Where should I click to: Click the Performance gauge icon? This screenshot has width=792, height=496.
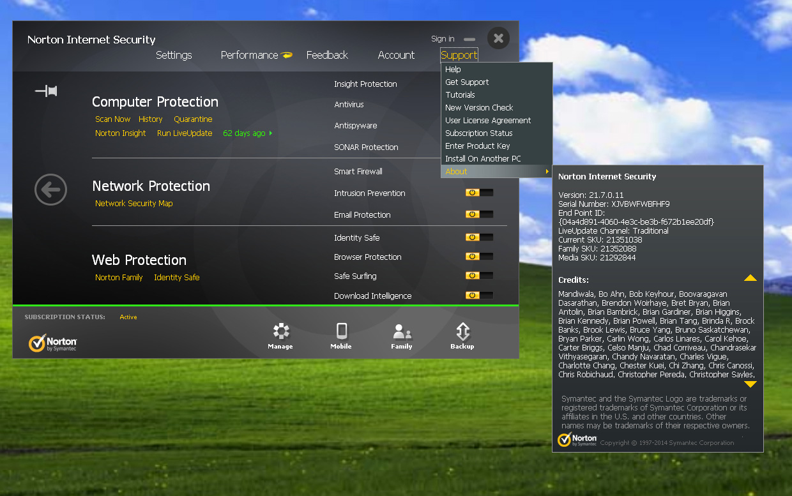pyautogui.click(x=287, y=55)
